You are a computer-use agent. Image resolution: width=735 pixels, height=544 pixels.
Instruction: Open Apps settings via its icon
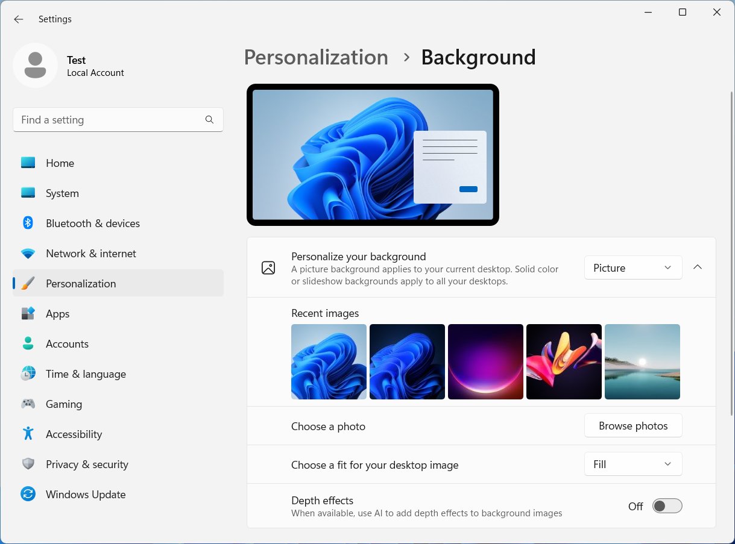coord(28,313)
